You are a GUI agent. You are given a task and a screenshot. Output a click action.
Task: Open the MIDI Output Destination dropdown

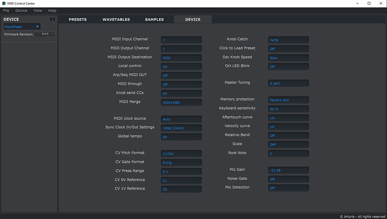181,58
